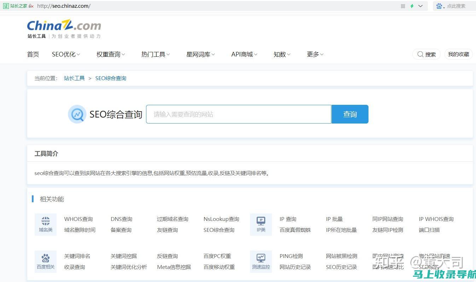Open PING检测 link
476x282 pixels.
[291, 256]
